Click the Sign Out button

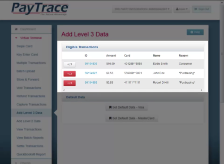pos(202,9)
